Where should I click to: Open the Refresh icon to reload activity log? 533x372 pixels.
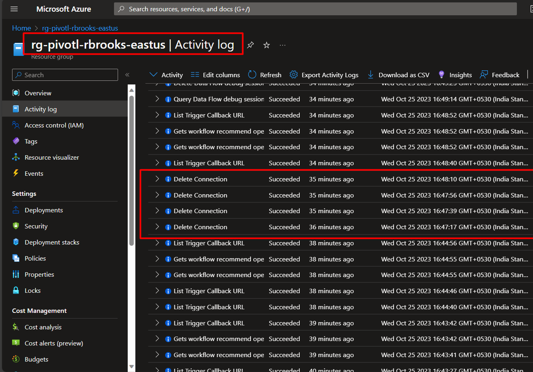(x=253, y=74)
